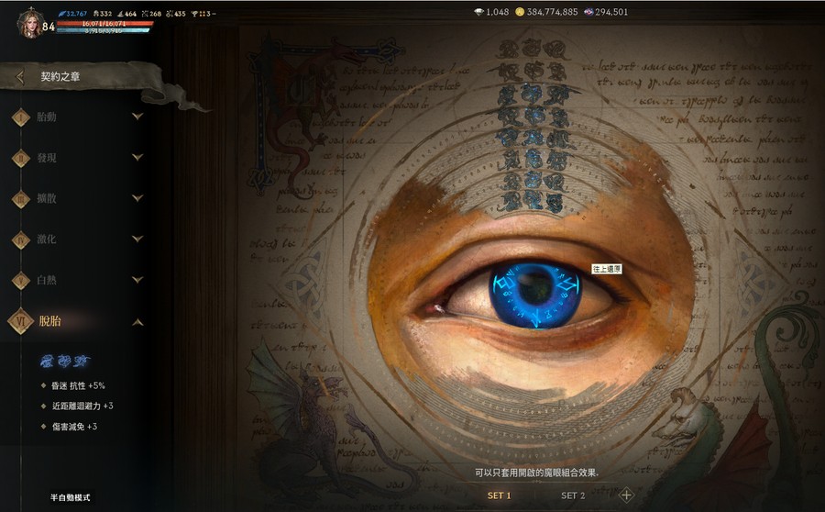The width and height of the screenshot is (825, 512).
Task: Collapse the 脫胎 chapter chevron
Action: (137, 322)
